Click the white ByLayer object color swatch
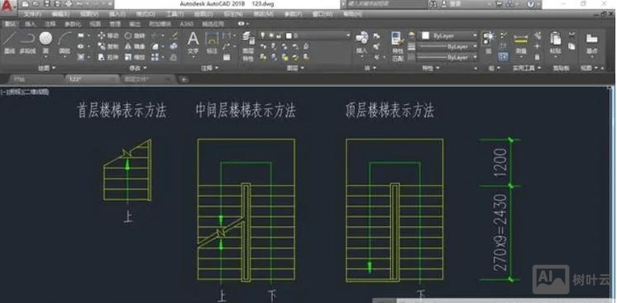 (x=426, y=36)
